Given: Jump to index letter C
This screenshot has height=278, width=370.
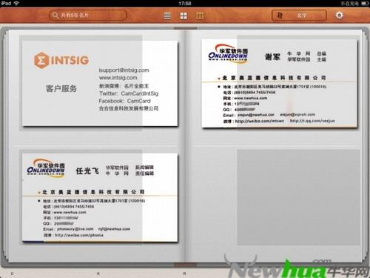Looking at the screenshot, I should click(x=12, y=274).
